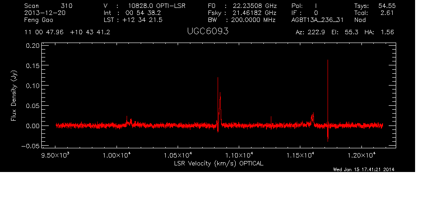Select the coordinates 11 00 47.96 +10 43 41.2
This screenshot has width=423, height=215.
(67, 32)
